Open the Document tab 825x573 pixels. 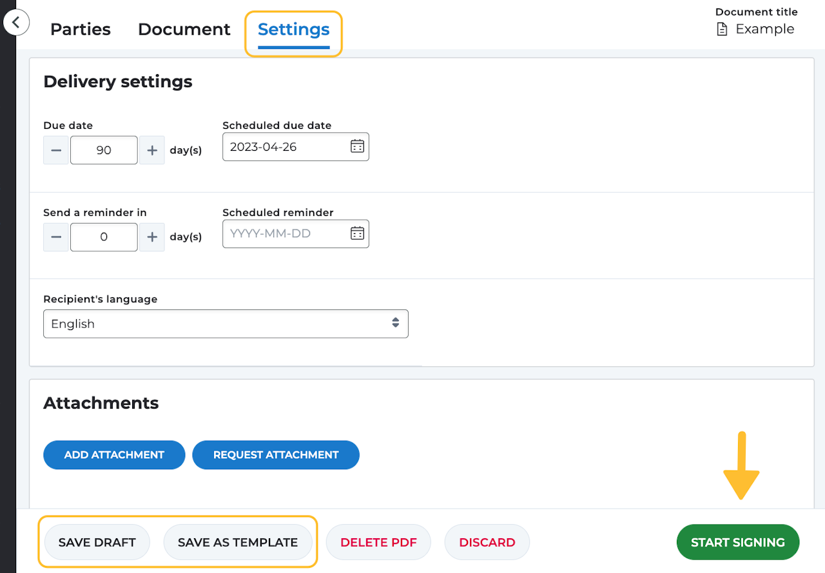coord(184,30)
